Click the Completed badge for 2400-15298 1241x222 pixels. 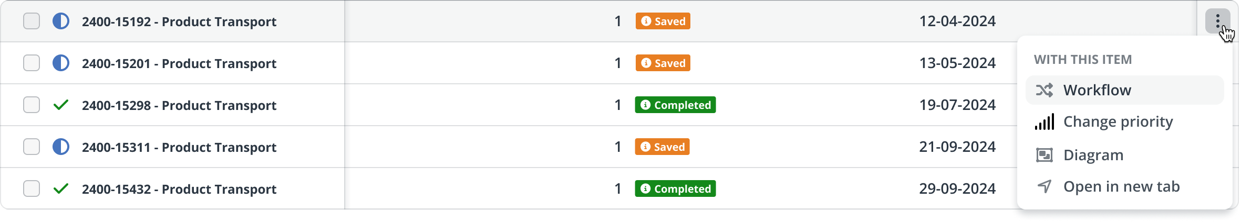pyautogui.click(x=675, y=105)
